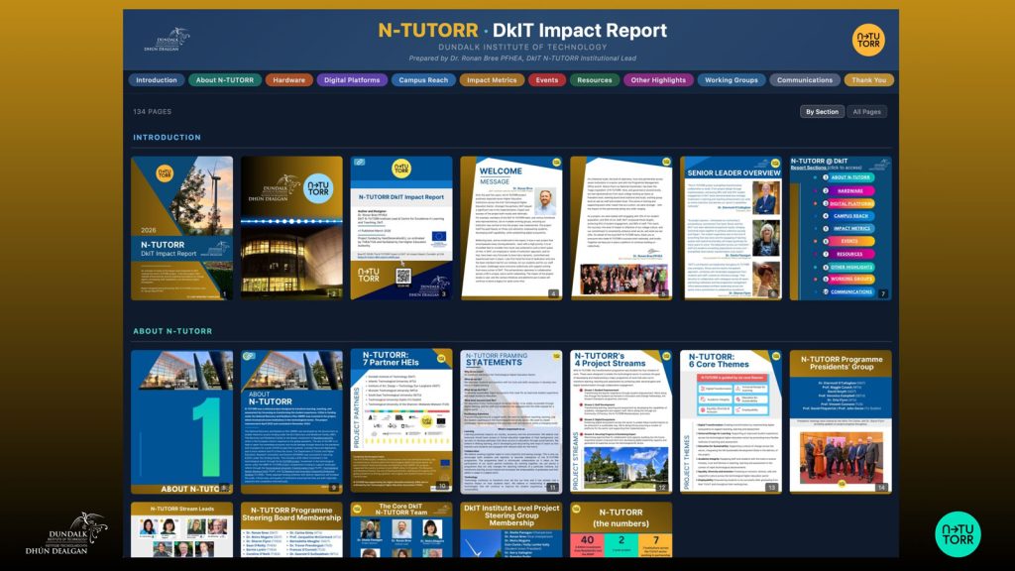The image size is (1015, 571).
Task: Open the Framing Statements page thumbnail
Action: tap(511, 422)
